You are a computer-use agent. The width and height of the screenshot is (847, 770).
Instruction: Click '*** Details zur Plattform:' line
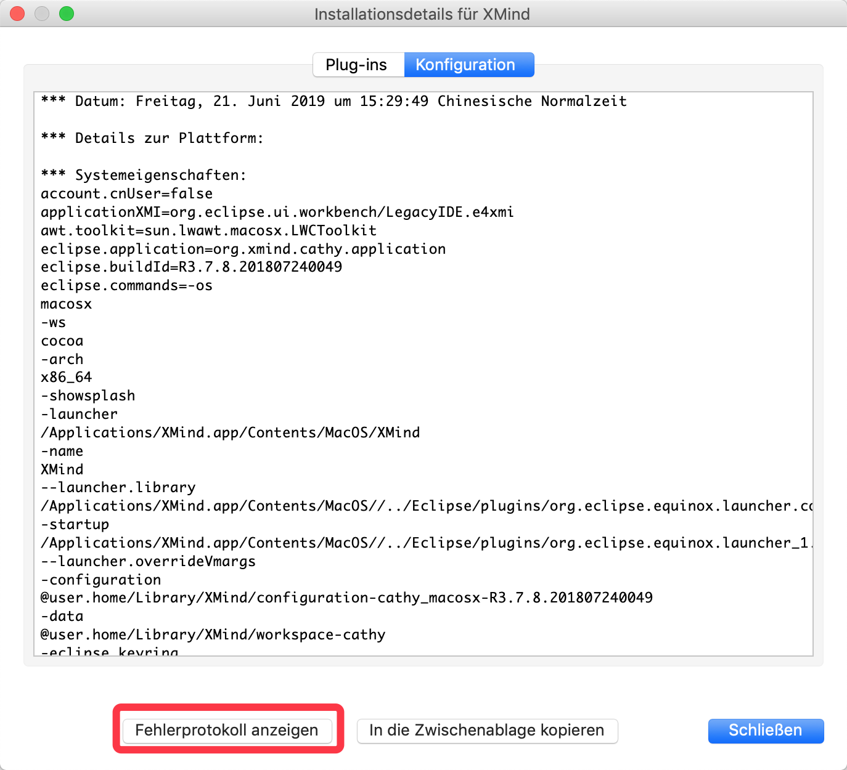pyautogui.click(x=152, y=138)
